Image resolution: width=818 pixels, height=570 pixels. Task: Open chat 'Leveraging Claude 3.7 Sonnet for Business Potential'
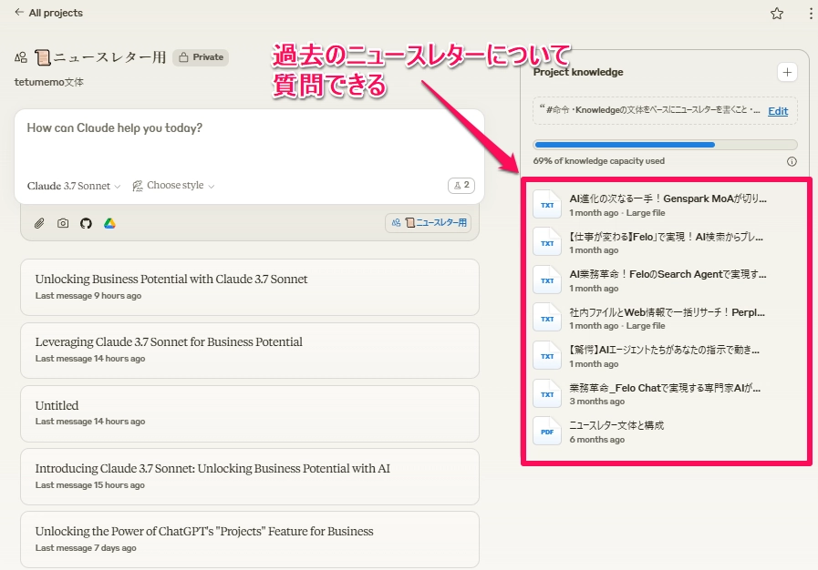pyautogui.click(x=250, y=351)
